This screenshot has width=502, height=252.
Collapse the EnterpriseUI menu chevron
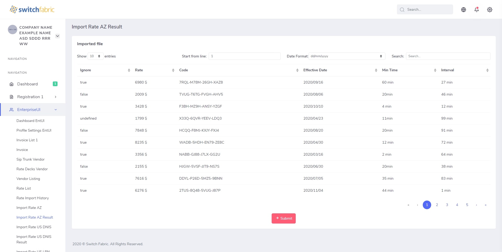tap(56, 110)
